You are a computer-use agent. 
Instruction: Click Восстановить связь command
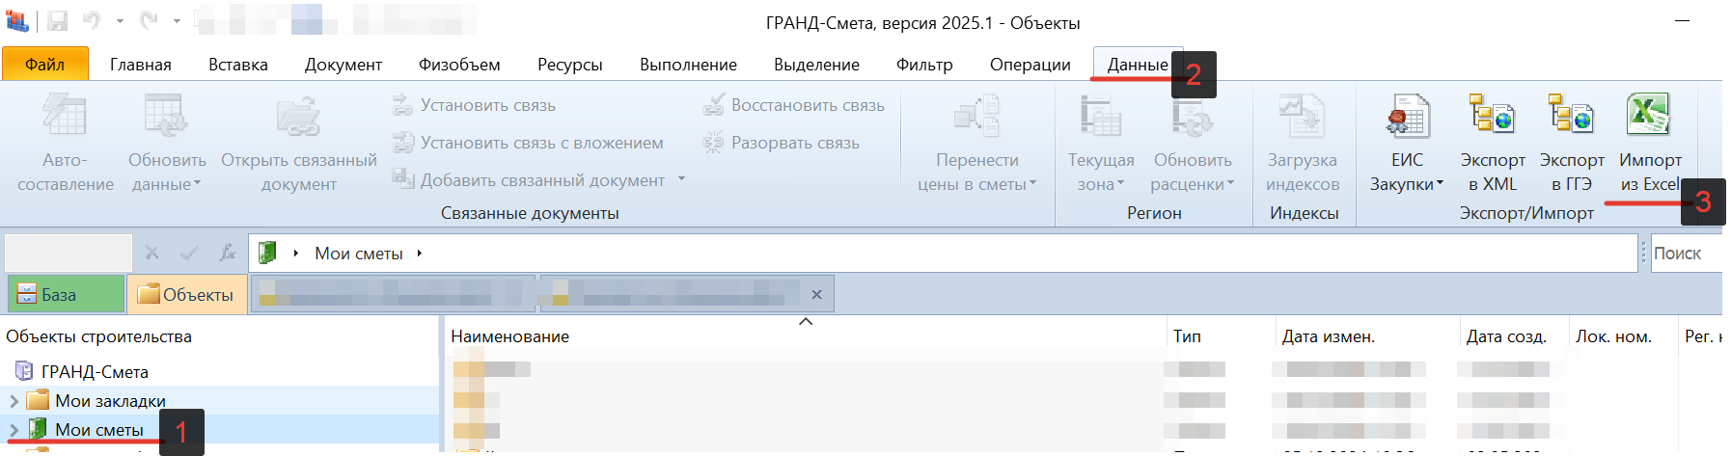(794, 105)
